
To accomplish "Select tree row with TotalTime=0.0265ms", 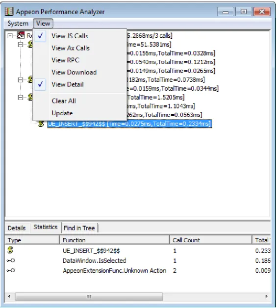I will (x=171, y=71).
